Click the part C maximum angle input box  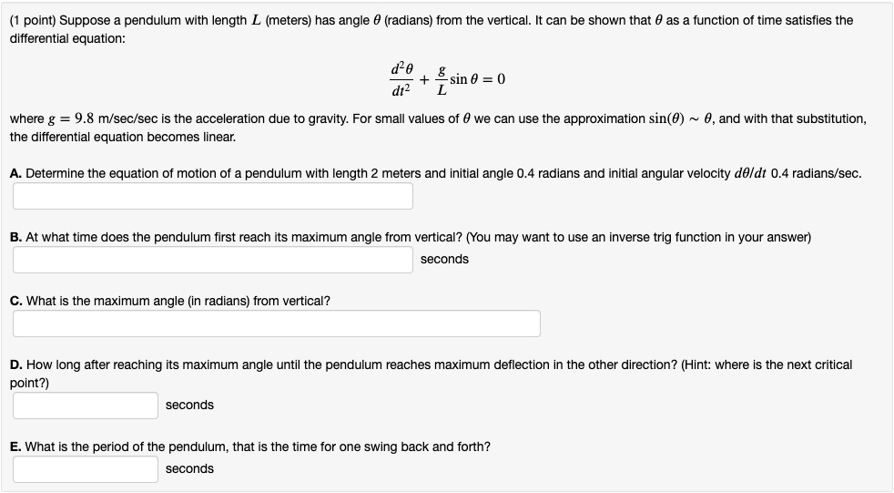tap(276, 324)
